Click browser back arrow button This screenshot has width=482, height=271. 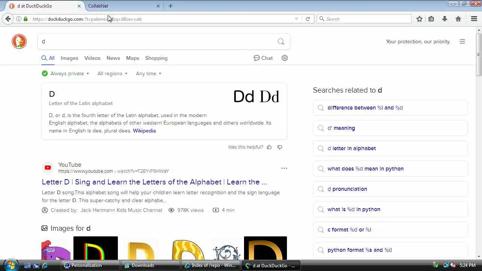click(x=8, y=19)
